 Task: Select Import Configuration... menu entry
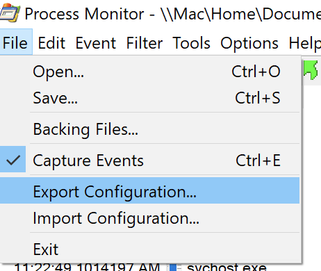coord(149,217)
